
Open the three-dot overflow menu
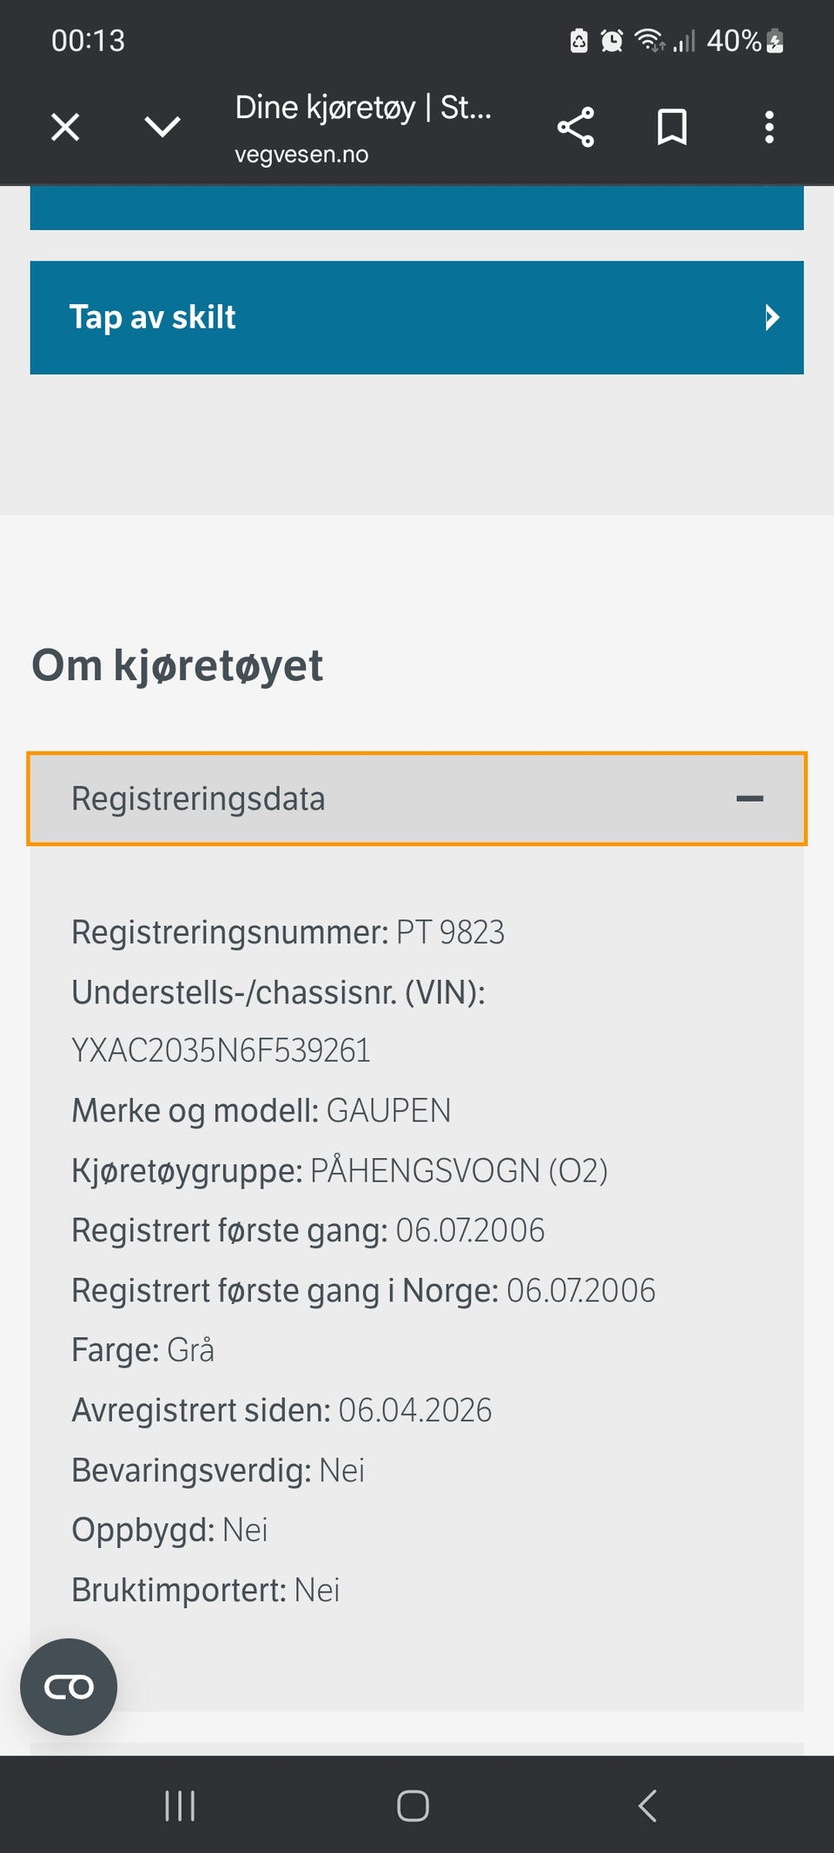coord(769,128)
